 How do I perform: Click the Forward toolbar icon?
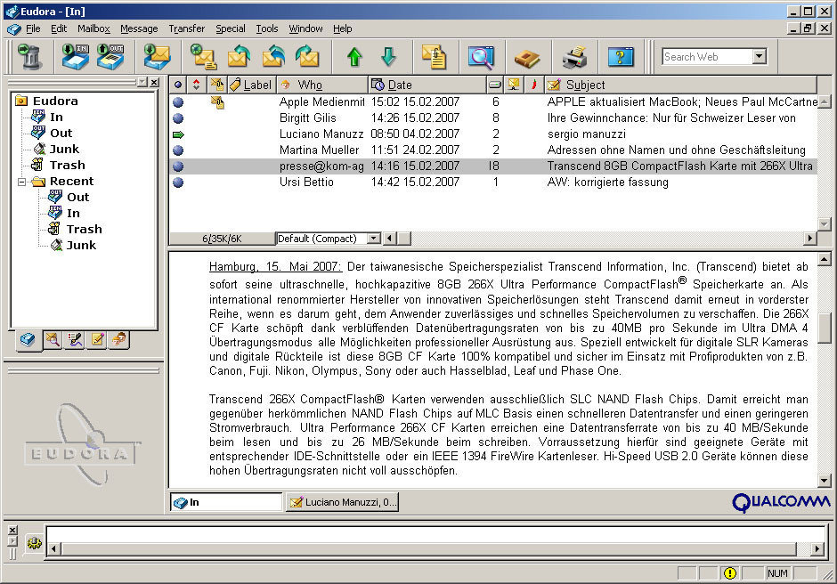coord(307,57)
